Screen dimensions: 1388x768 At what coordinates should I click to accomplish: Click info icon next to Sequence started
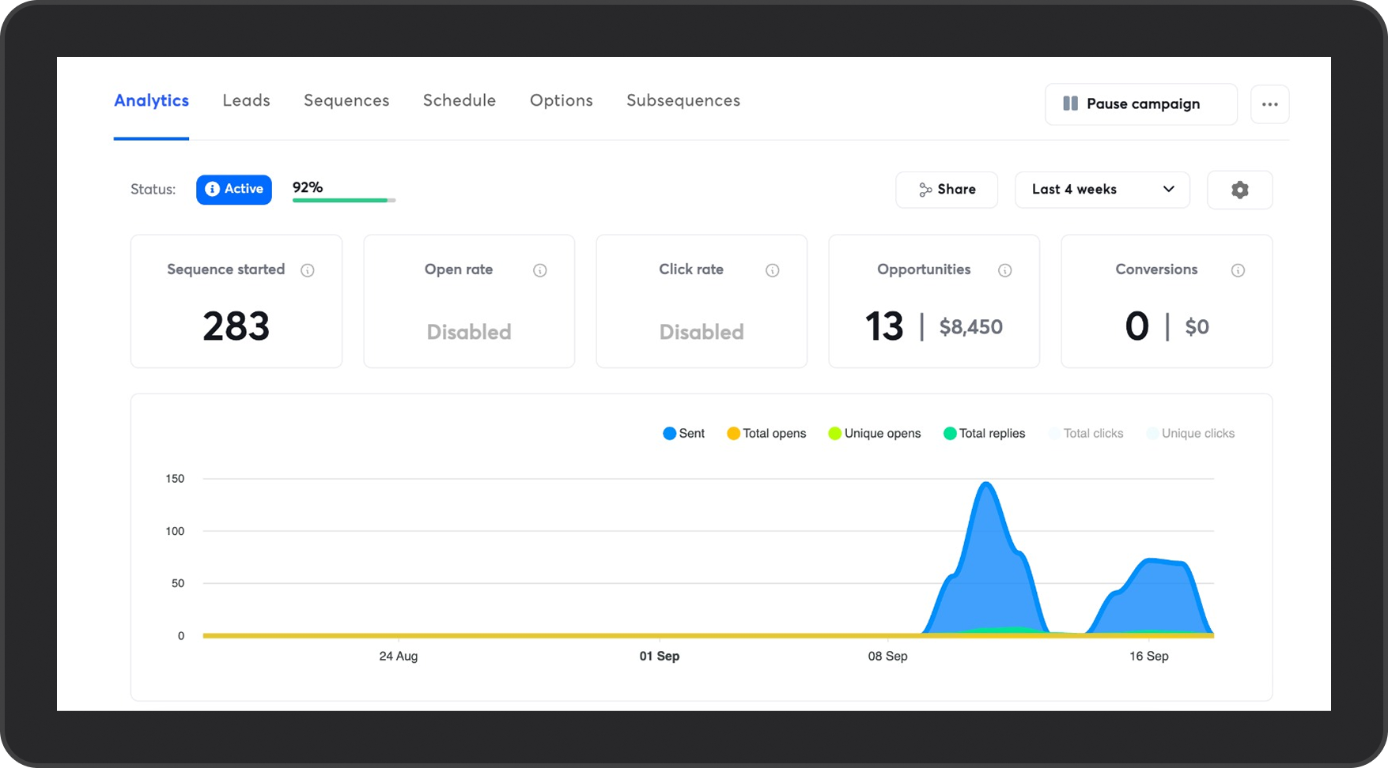click(308, 270)
